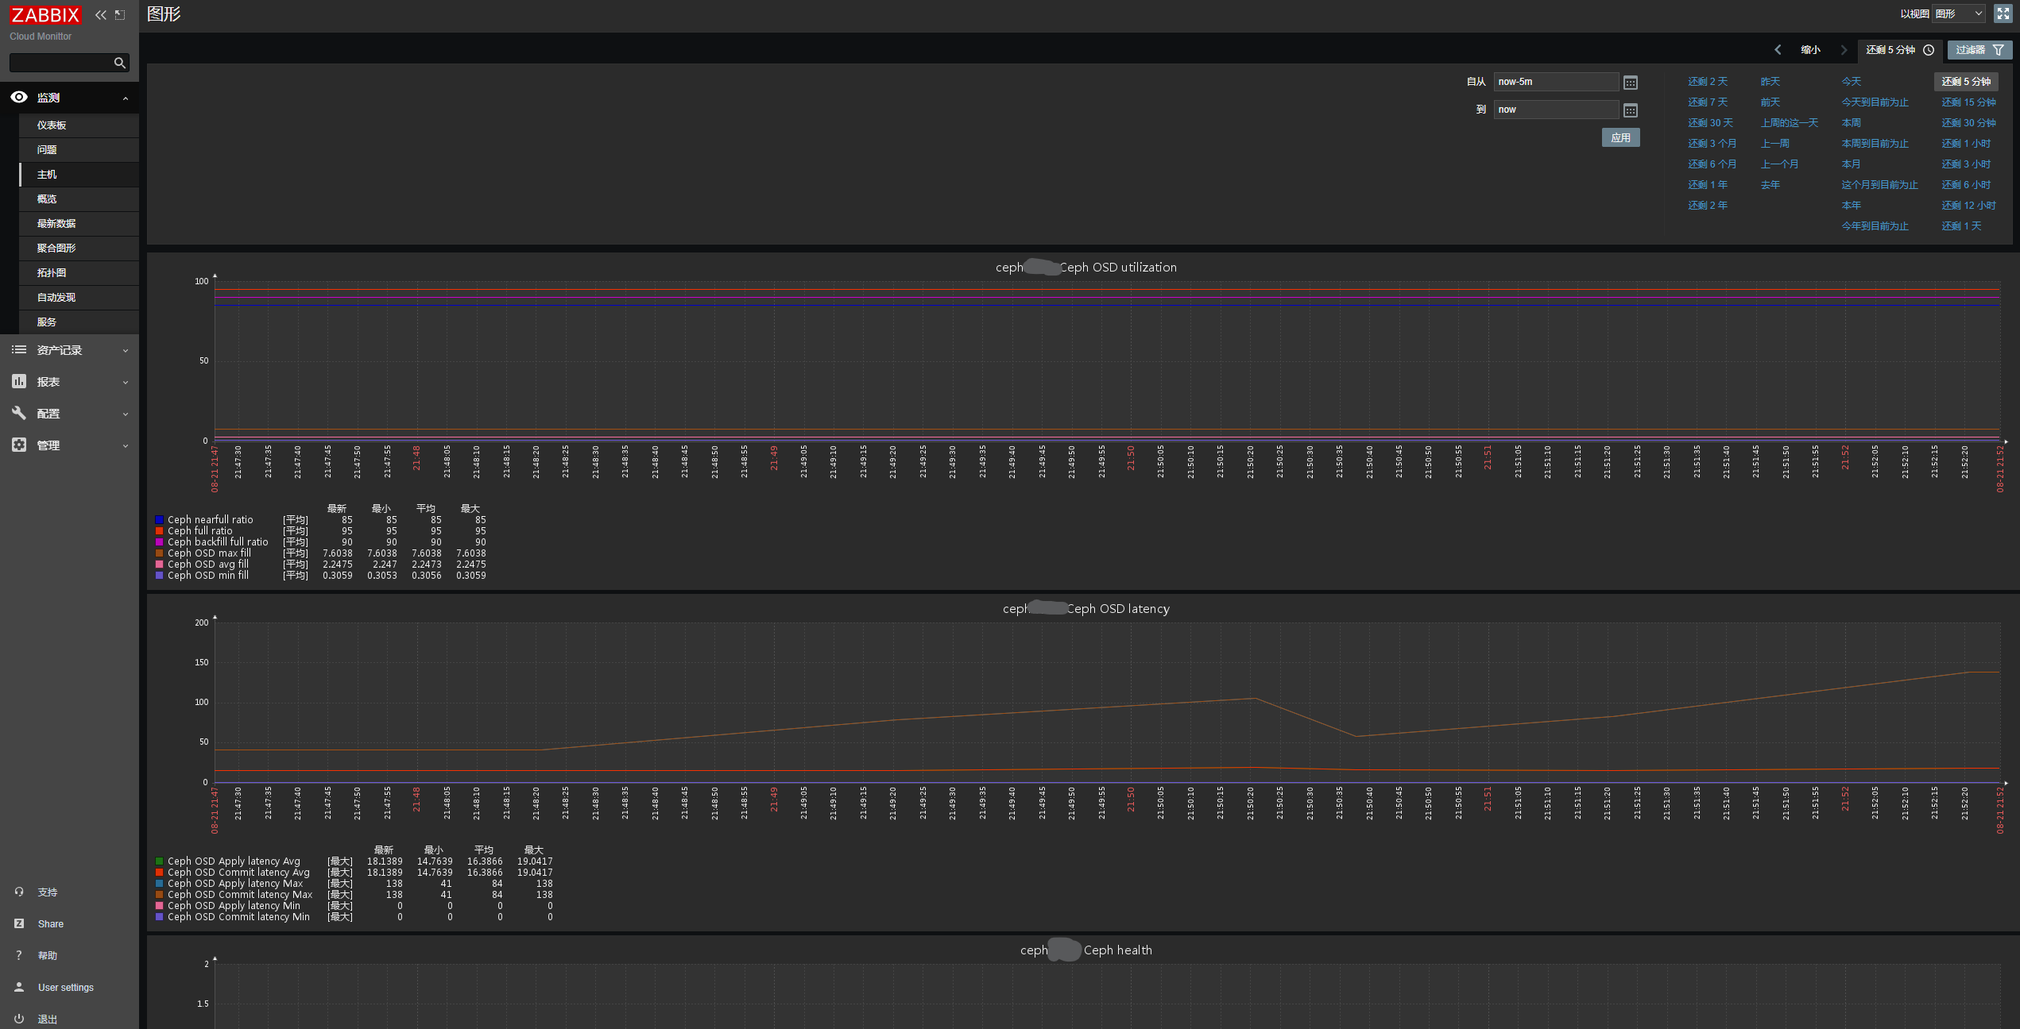The image size is (2020, 1029).
Task: Select 今年到目前为止 time range
Action: pos(1875,226)
